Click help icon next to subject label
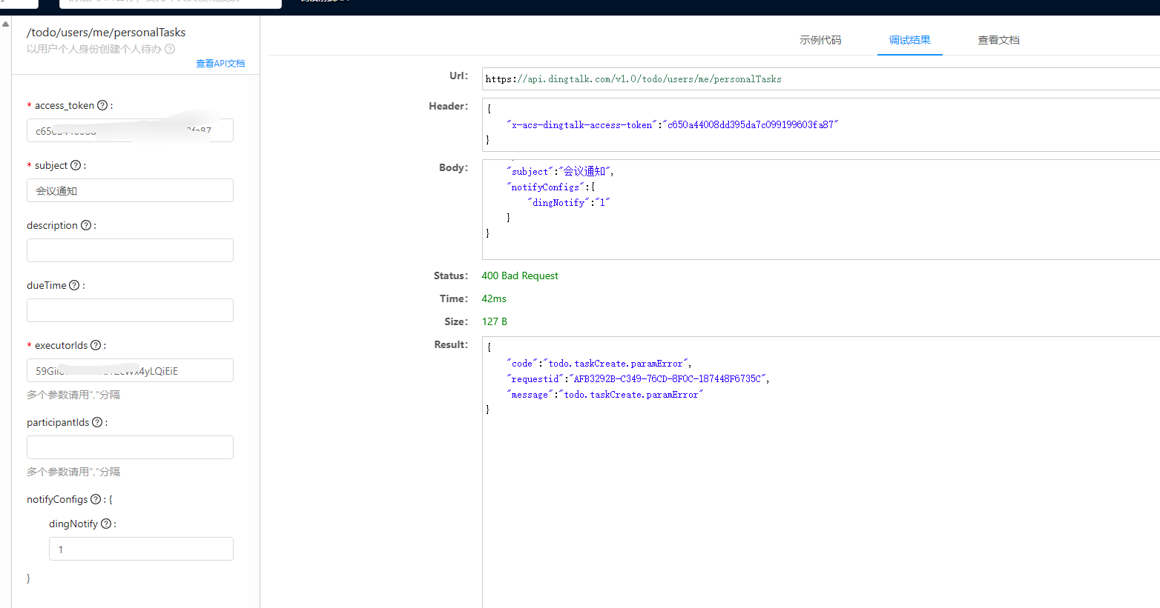This screenshot has width=1160, height=608. [76, 165]
